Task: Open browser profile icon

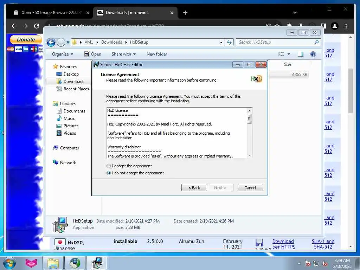Action: click(x=335, y=26)
